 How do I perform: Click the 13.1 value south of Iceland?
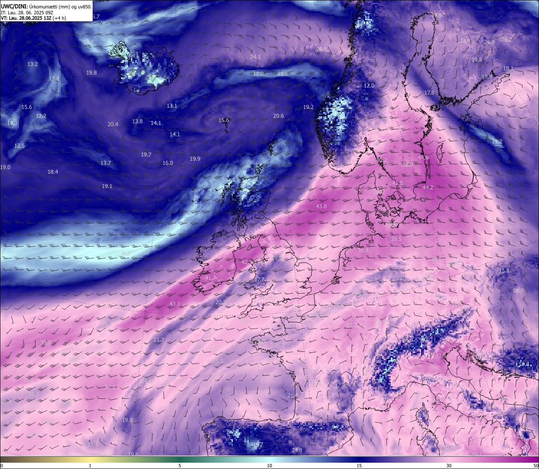[x=172, y=106]
